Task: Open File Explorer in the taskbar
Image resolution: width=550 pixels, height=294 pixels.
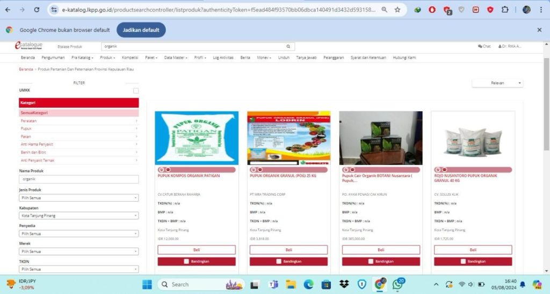Action: coord(291,284)
